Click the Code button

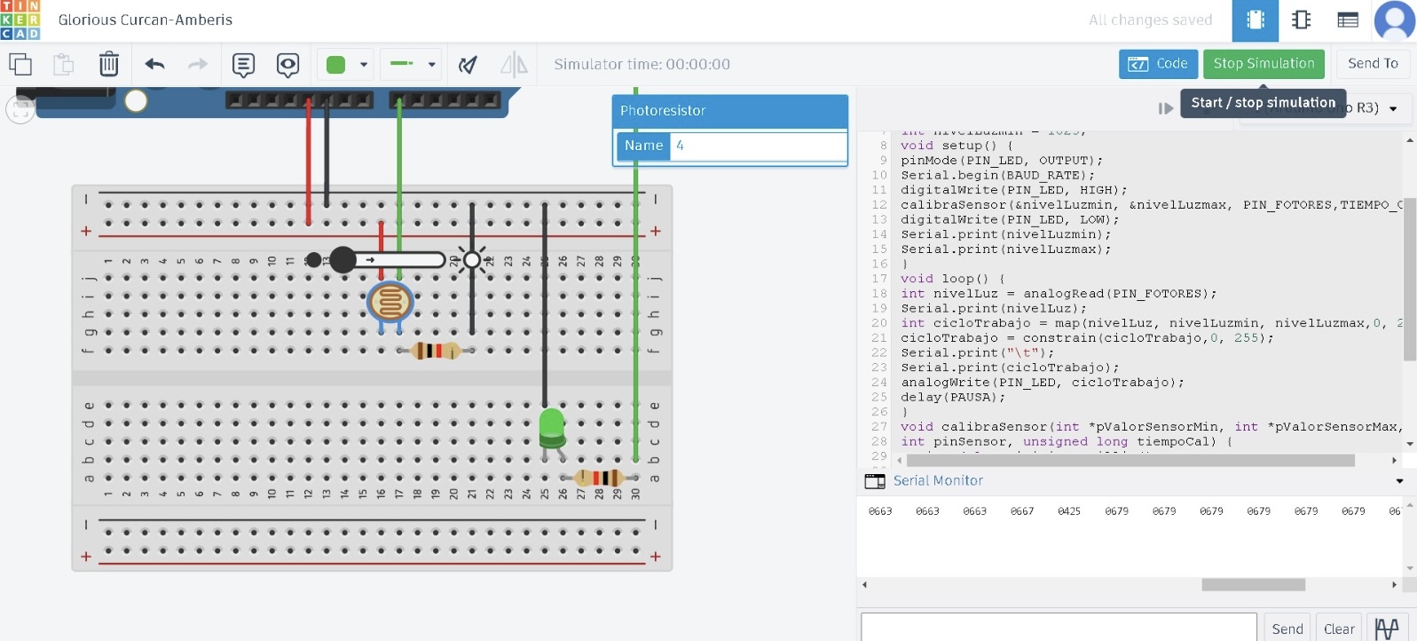tap(1158, 64)
